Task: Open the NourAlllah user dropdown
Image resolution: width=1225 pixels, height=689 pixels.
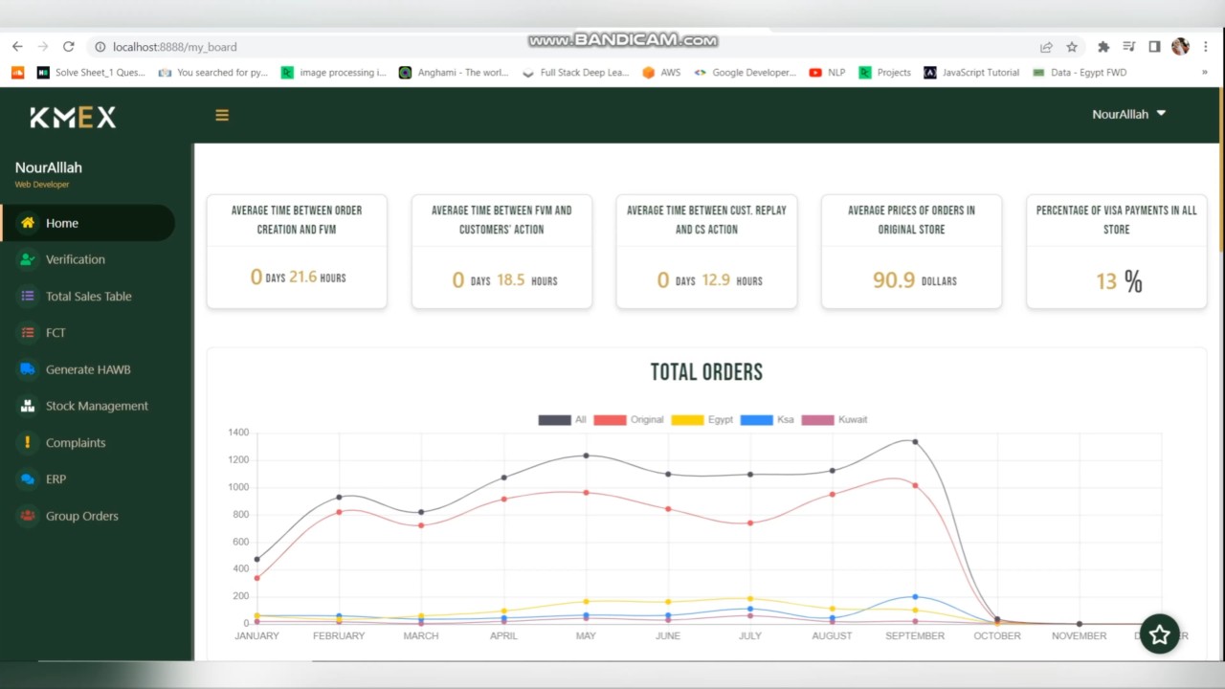Action: 1128,114
